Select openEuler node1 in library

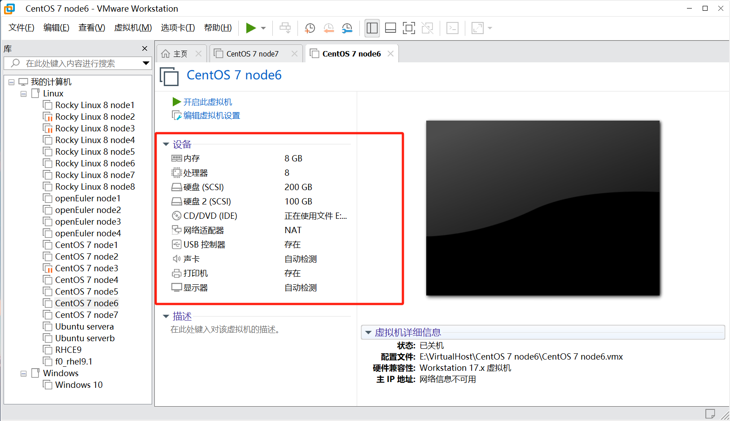tap(87, 199)
